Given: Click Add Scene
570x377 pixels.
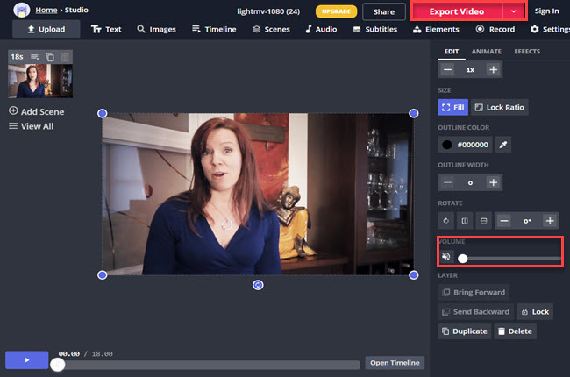Looking at the screenshot, I should pyautogui.click(x=36, y=111).
